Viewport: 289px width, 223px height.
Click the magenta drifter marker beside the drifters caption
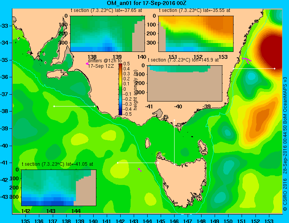(x=87, y=63)
